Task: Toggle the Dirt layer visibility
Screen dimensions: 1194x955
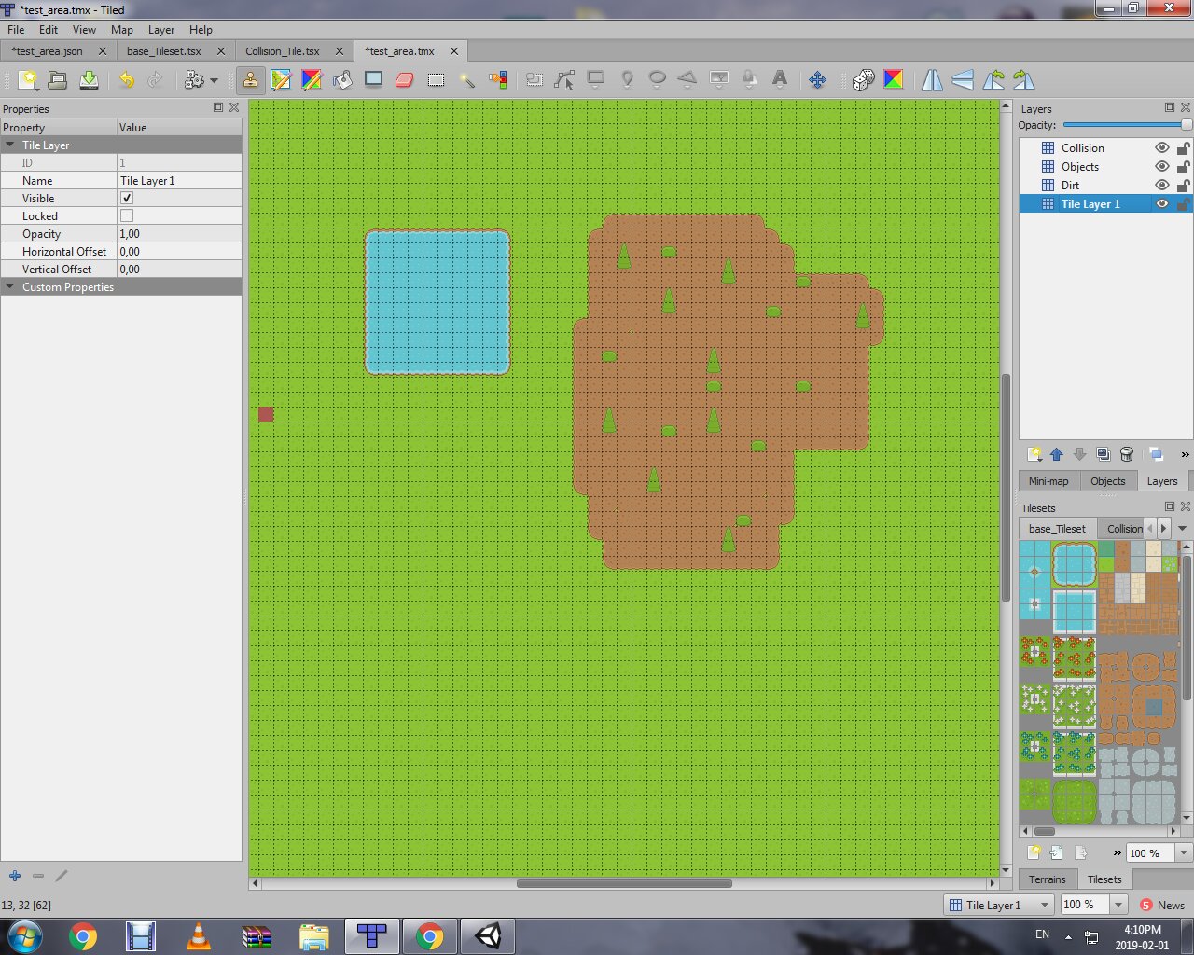Action: click(x=1161, y=185)
